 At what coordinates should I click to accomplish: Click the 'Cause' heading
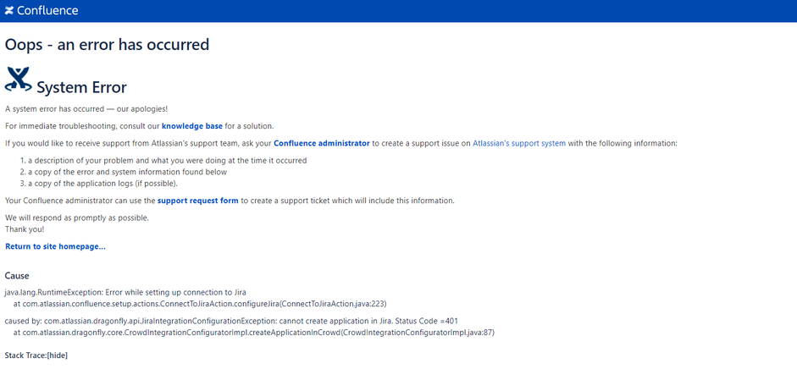[x=17, y=276]
